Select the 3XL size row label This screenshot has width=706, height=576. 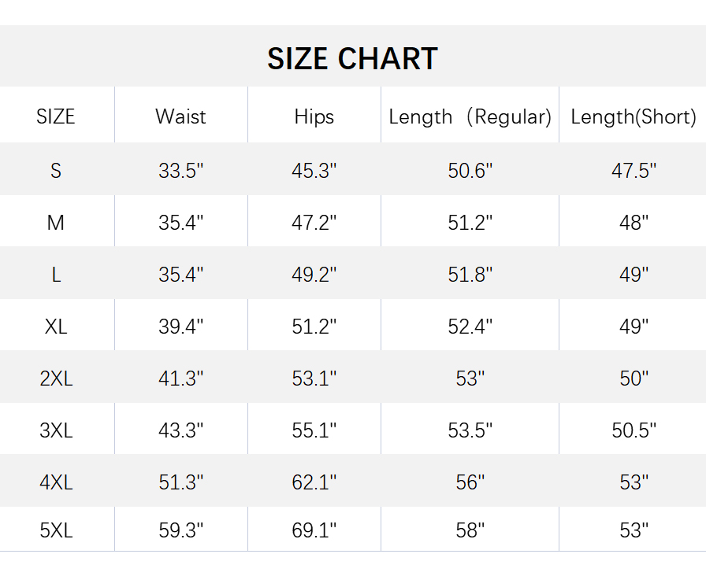click(56, 430)
